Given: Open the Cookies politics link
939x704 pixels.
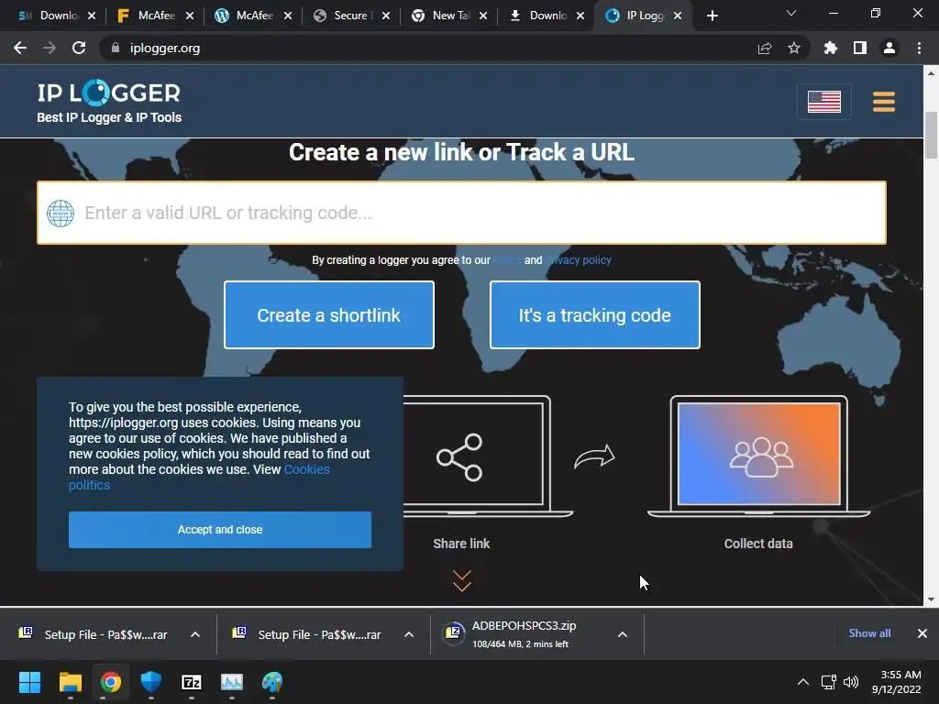Looking at the screenshot, I should click(x=199, y=477).
